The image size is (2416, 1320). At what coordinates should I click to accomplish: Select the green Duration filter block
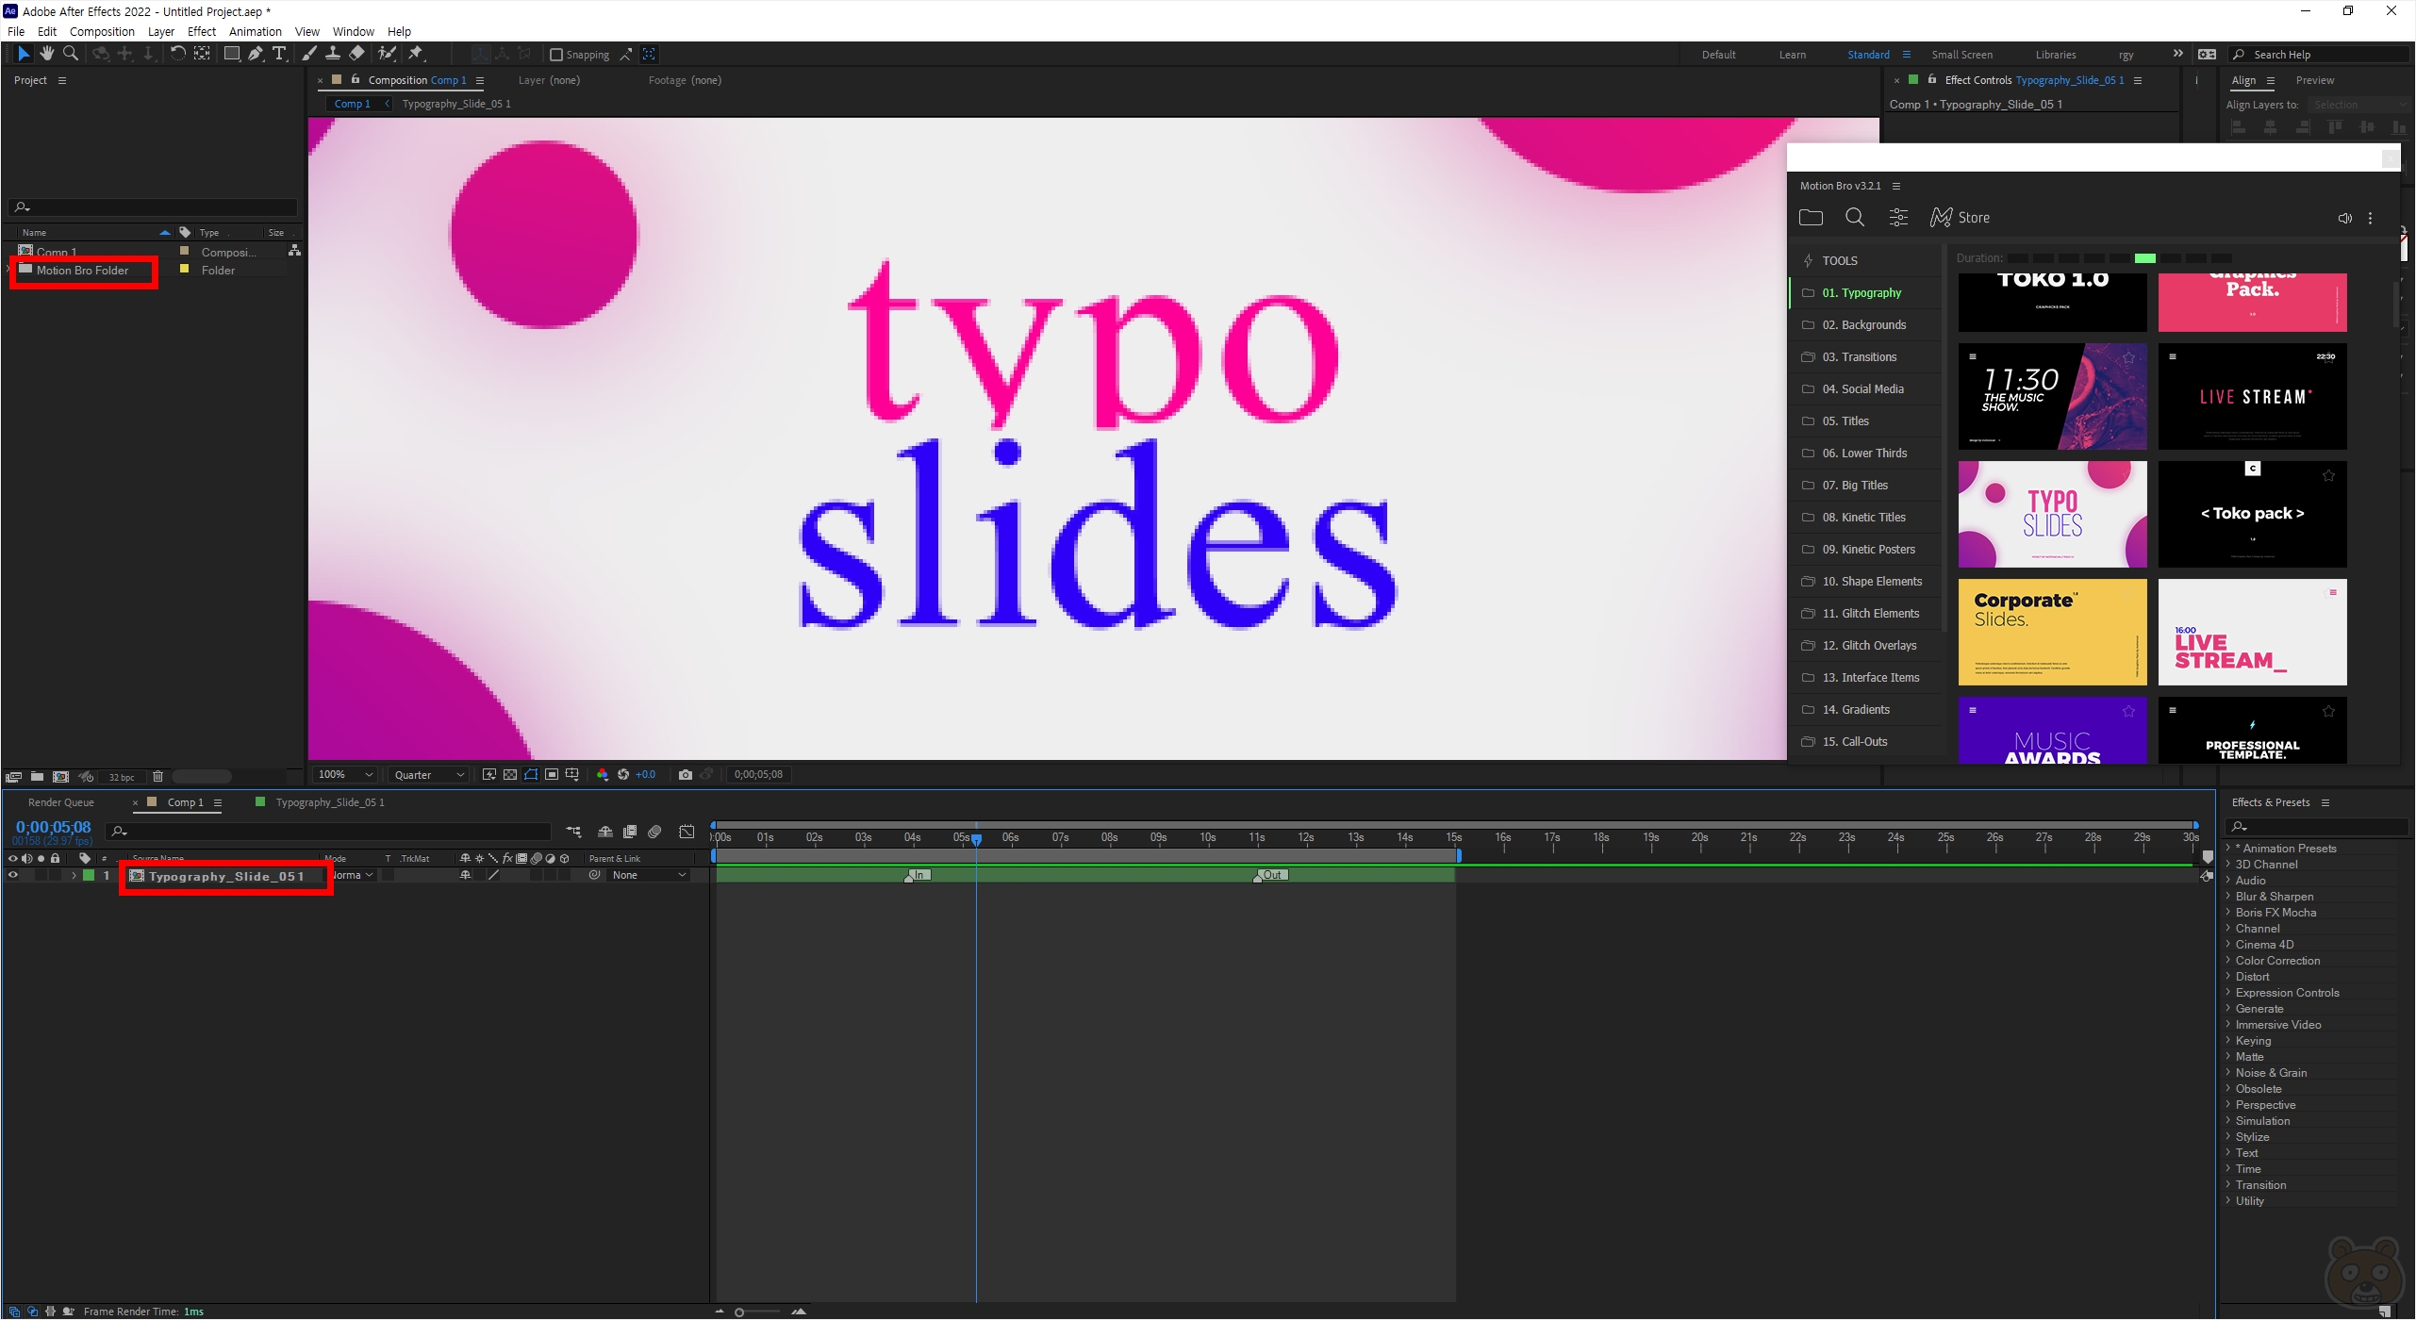pos(2145,258)
